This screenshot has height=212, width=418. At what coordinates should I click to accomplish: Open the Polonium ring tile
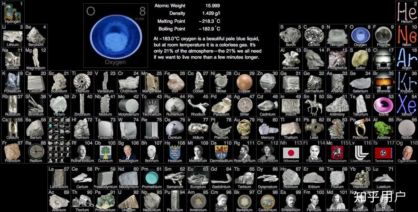[x=360, y=129]
